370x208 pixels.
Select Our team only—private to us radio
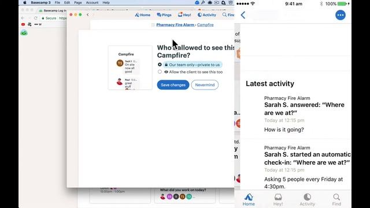point(160,64)
